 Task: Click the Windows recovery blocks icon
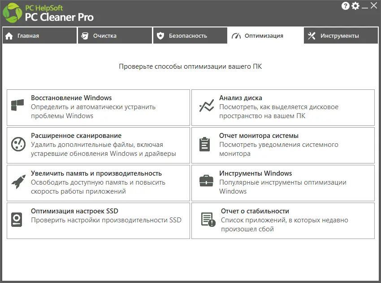coord(17,105)
